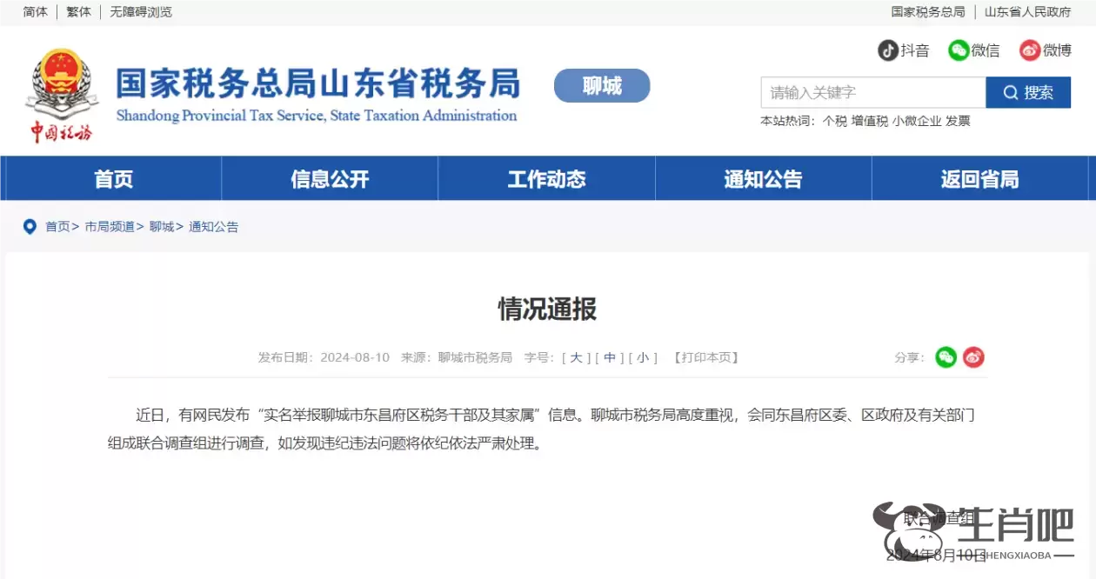Go to 通知公告 navigation tab

click(763, 179)
